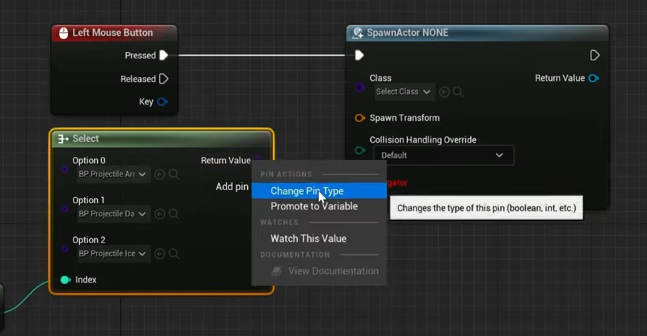Image resolution: width=647 pixels, height=336 pixels.
Task: Click Add pin on the Select node
Action: (232, 186)
